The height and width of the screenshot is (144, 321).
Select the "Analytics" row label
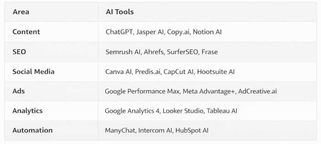[x=28, y=111]
